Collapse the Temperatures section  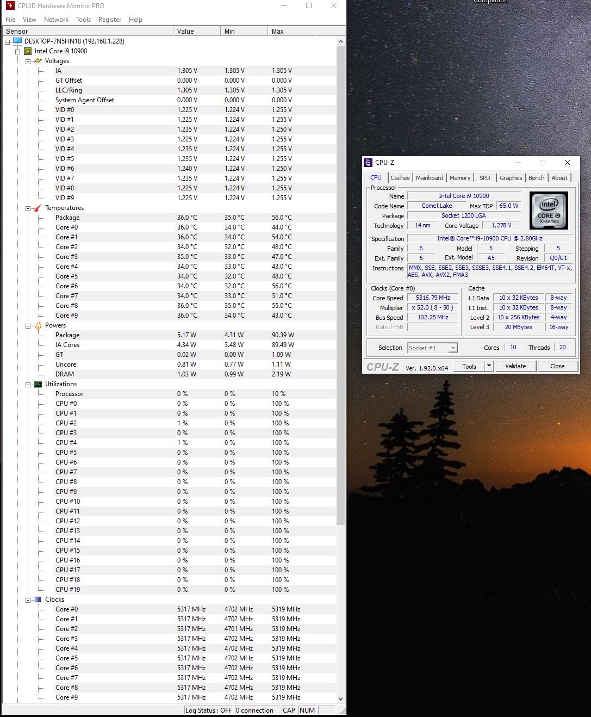click(28, 208)
